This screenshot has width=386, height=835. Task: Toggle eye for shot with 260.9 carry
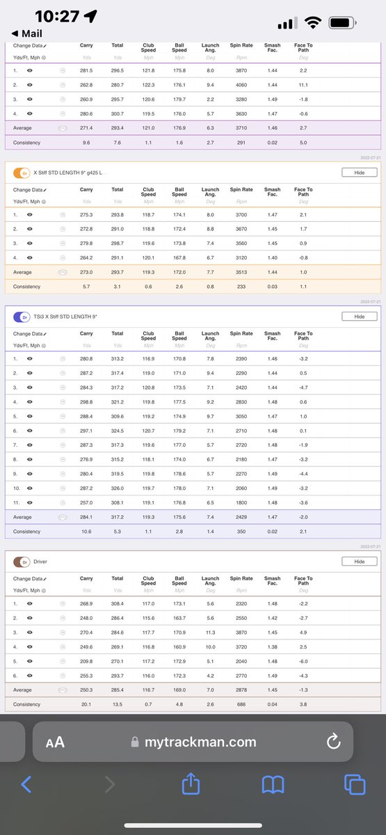(30, 99)
